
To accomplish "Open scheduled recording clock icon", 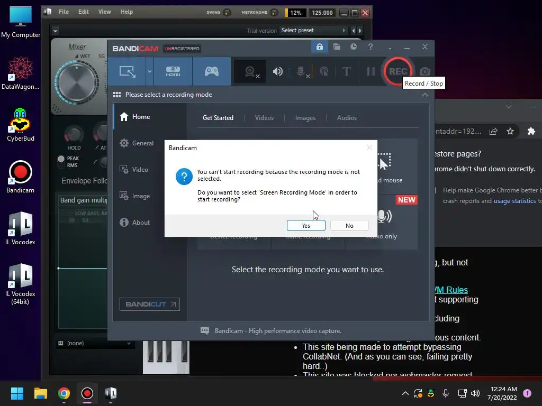I will point(353,47).
